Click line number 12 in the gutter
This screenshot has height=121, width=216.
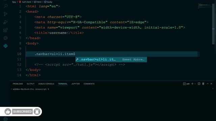pyautogui.click(x=19, y=65)
